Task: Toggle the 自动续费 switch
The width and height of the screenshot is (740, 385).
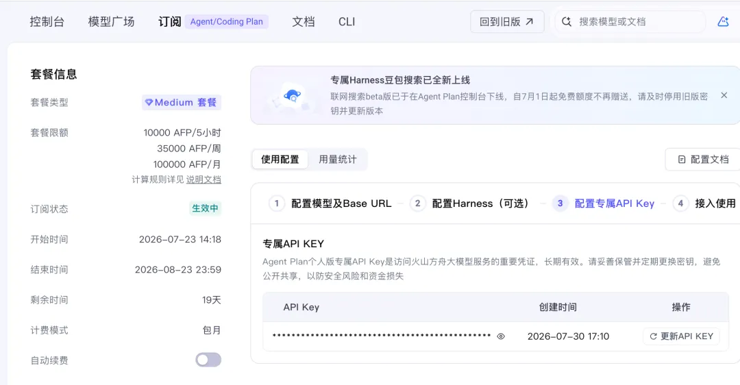Action: 208,360
